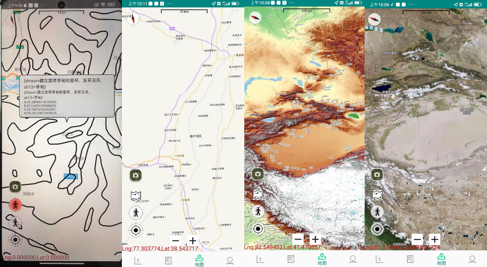487x267 pixels.
Task: Zoom out with minus on the street map
Action: click(x=176, y=241)
